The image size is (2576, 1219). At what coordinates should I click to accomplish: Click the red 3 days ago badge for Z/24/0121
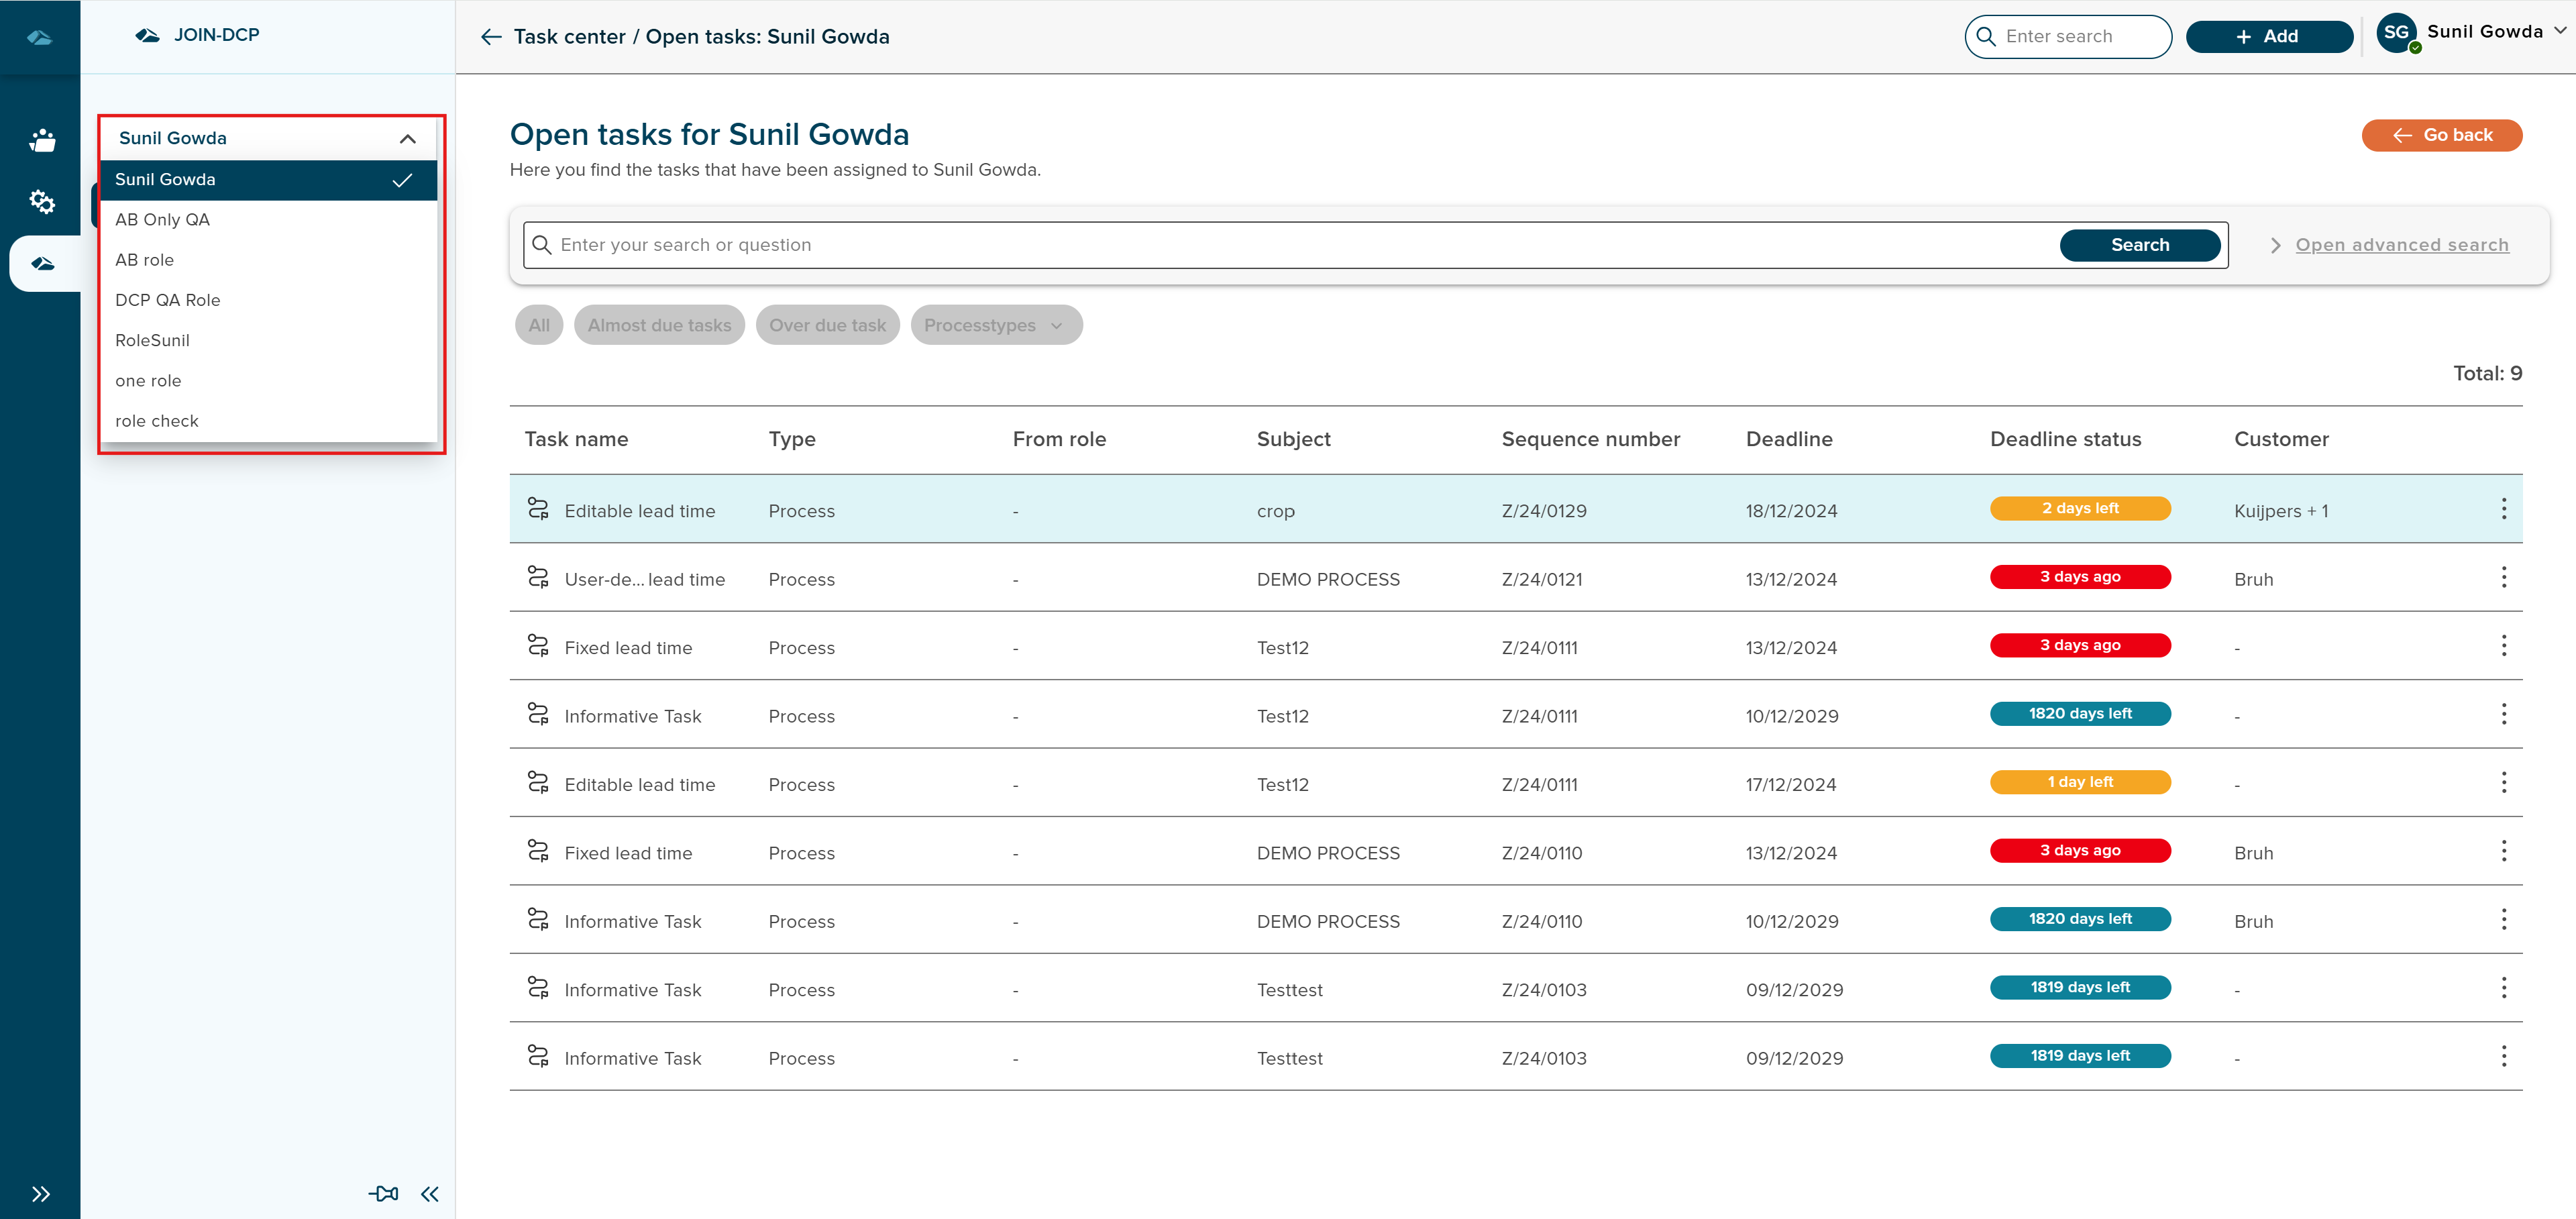pos(2079,577)
